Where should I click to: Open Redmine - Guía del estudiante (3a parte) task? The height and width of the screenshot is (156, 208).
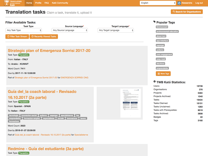(46, 149)
